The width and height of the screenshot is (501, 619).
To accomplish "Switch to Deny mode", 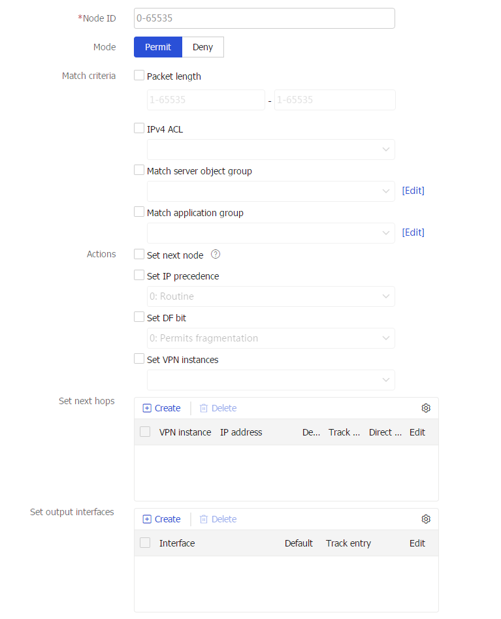I will click(x=202, y=46).
